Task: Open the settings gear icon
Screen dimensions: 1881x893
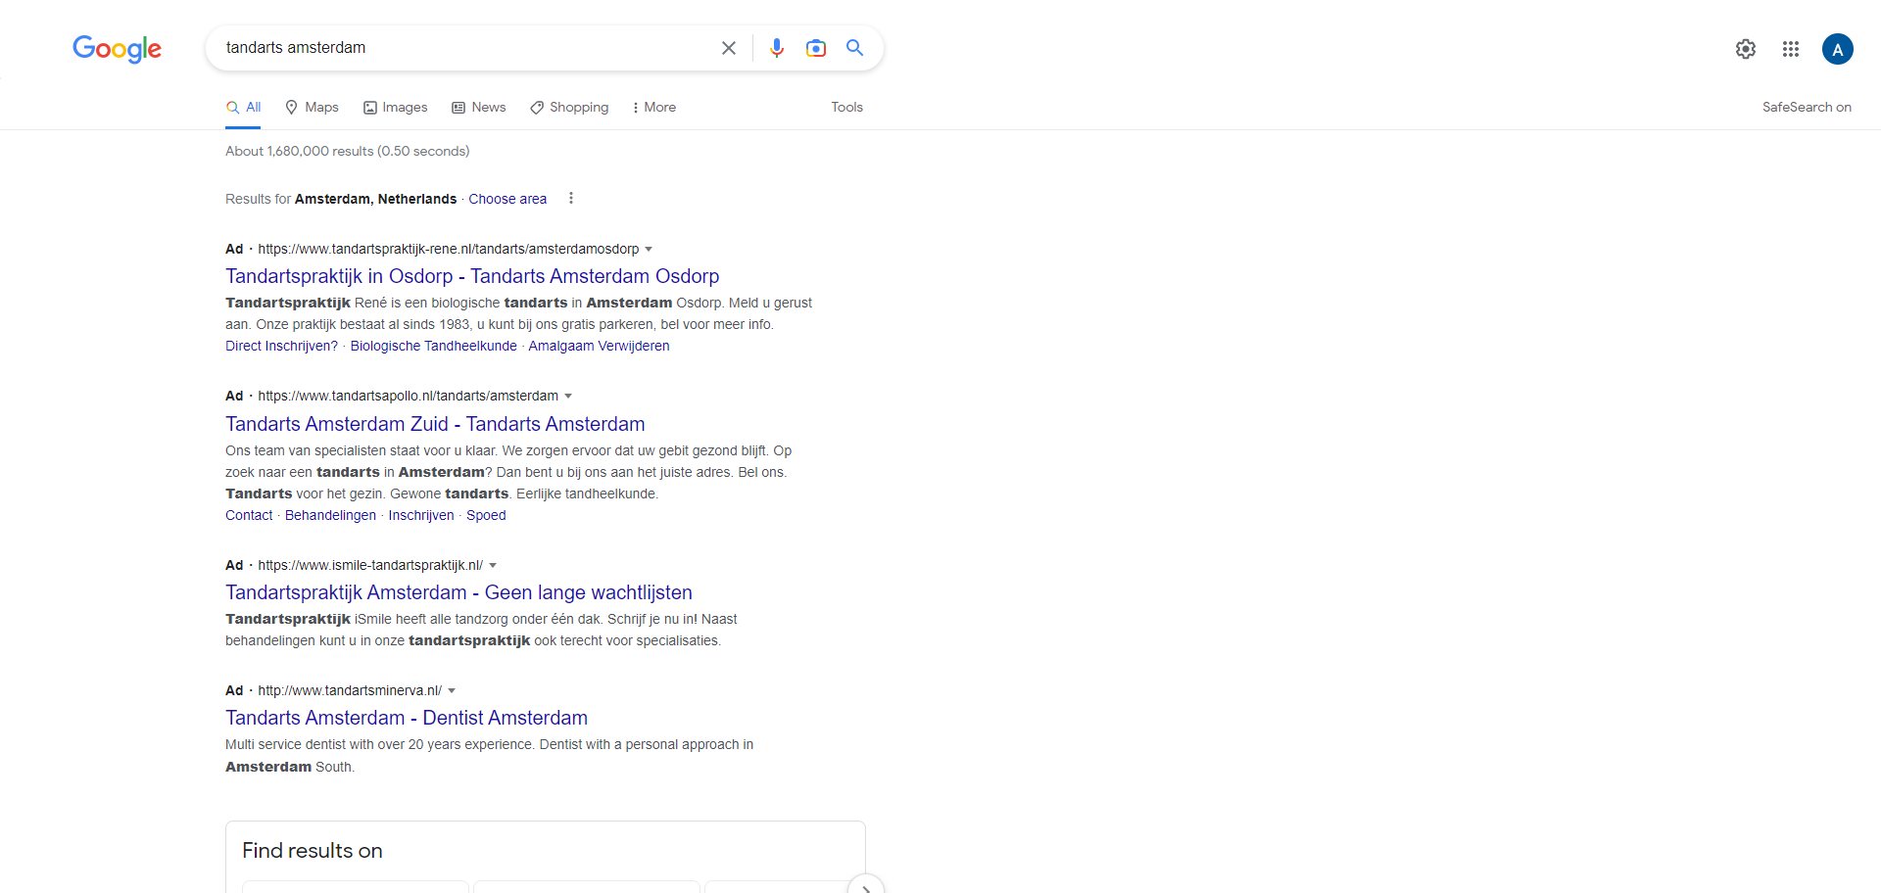Action: [x=1746, y=49]
